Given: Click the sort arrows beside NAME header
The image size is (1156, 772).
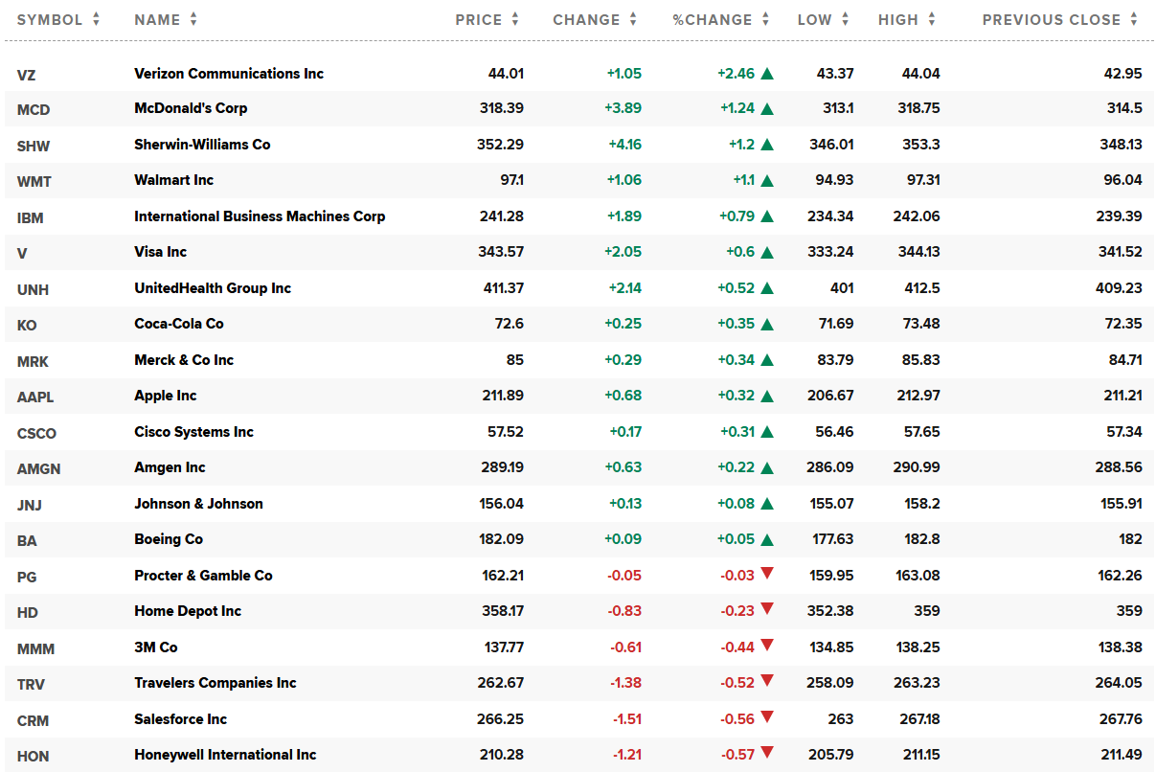Looking at the screenshot, I should (x=193, y=19).
